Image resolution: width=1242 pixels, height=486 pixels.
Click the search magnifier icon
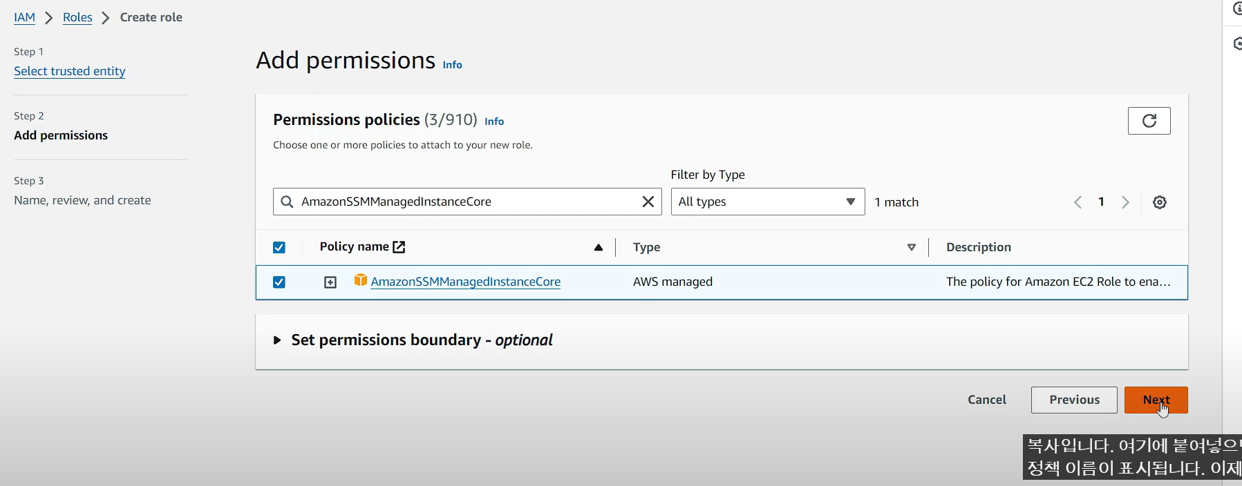[287, 202]
